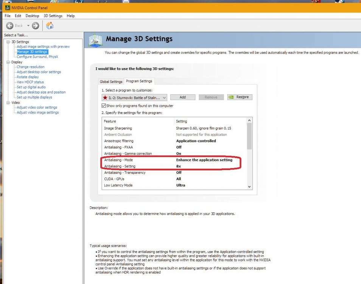Select Antialiasing - Gamma correction row

point(174,154)
